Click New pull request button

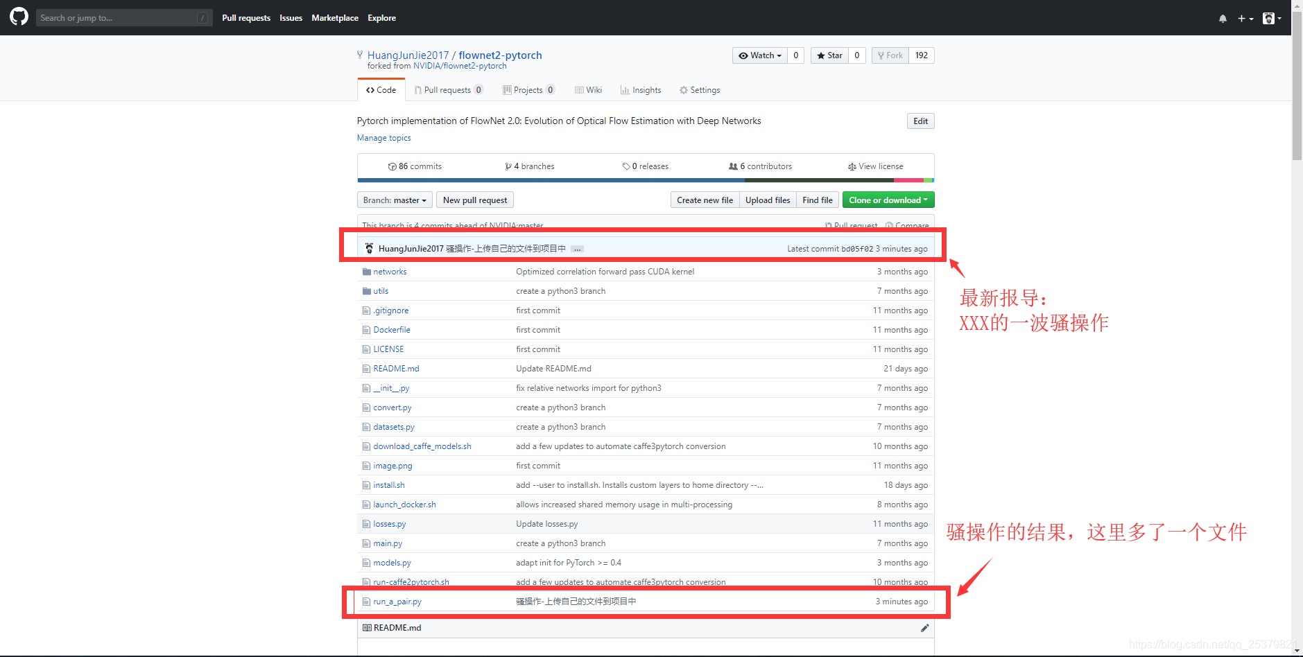pyautogui.click(x=475, y=200)
